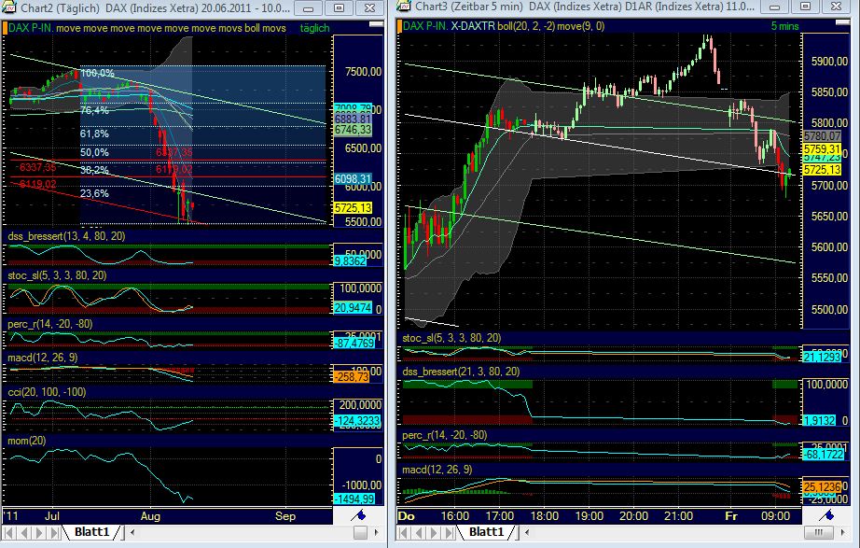
Task: Click Chart2 horizontal scrollbar thumb
Action: click(360, 532)
